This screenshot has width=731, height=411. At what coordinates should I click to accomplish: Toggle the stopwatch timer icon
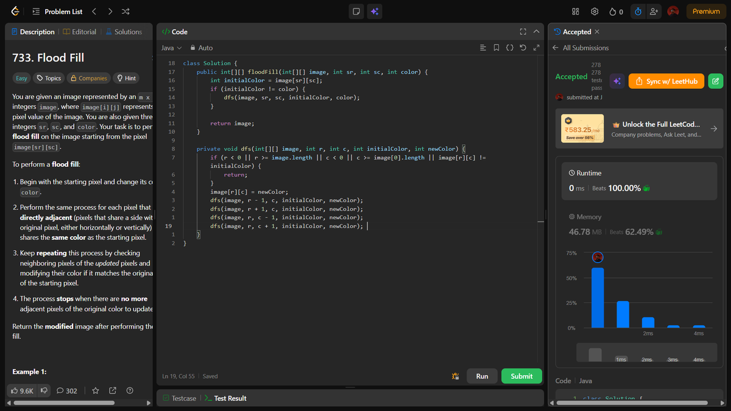click(637, 12)
